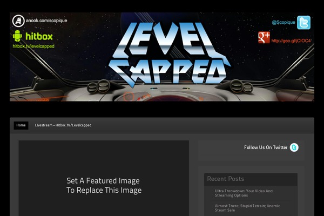This screenshot has width=324, height=216.
Task: Click the Level Capped banner logo
Action: [169, 55]
